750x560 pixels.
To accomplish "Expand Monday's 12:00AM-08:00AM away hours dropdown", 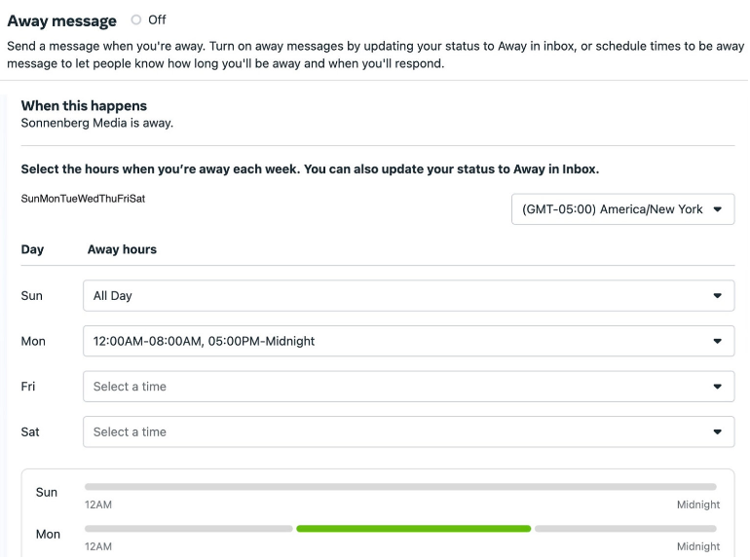I will (390, 341).
